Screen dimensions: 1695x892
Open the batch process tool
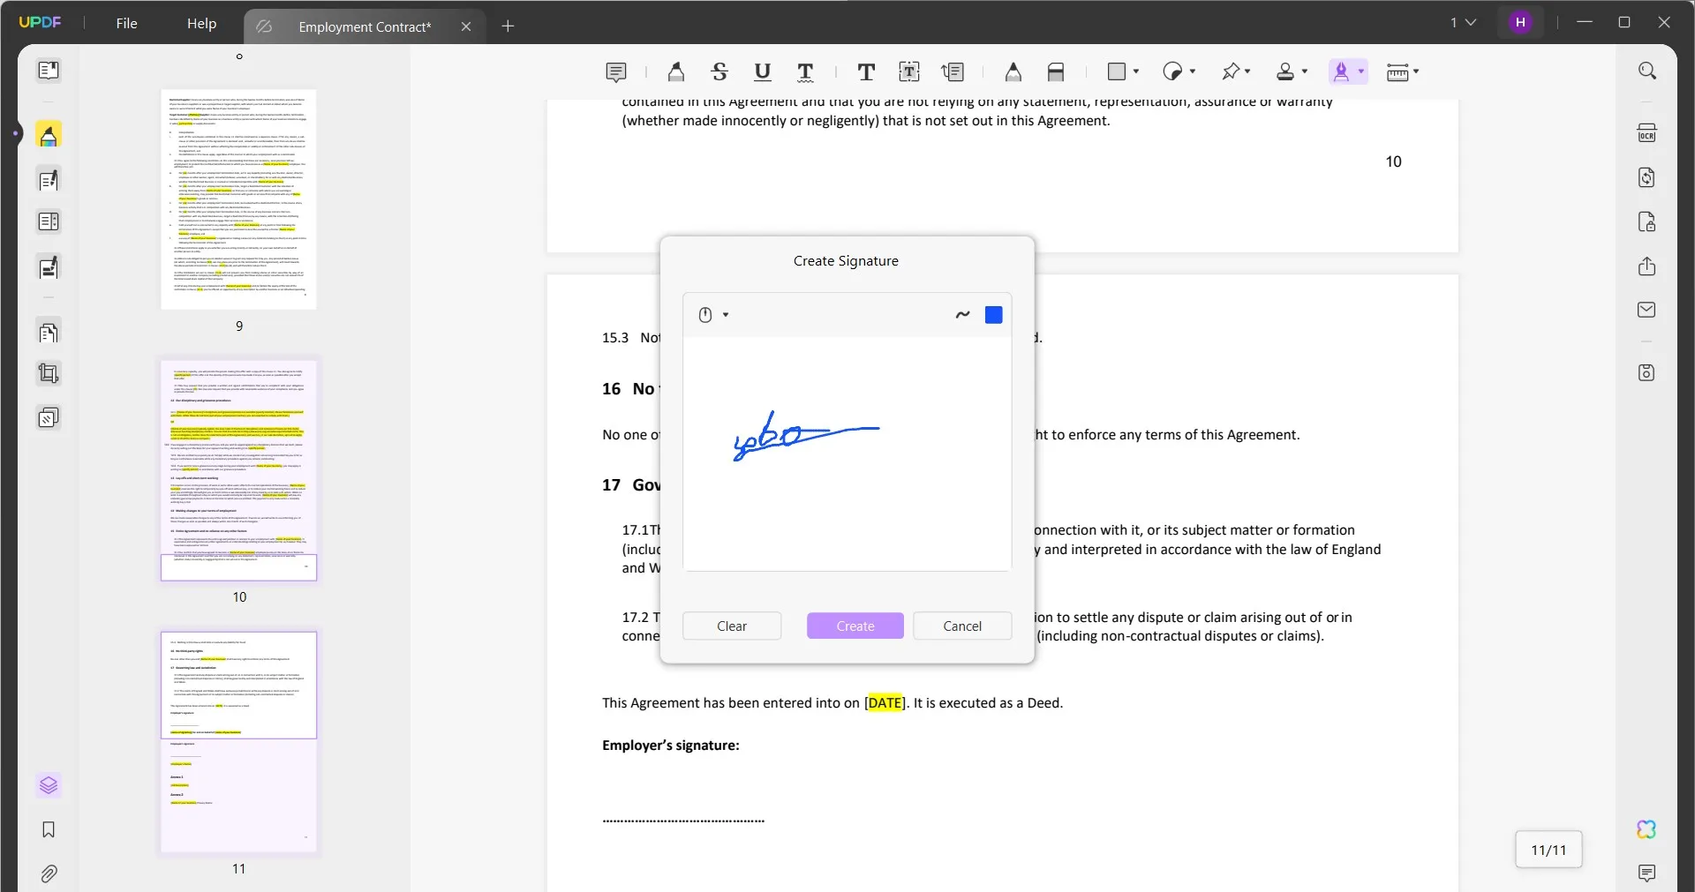[49, 417]
